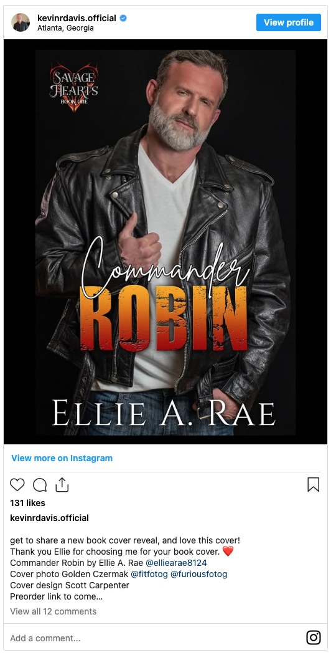Viewport: 331px width, 655px height.
Task: Click the caption's kevinrdavis.official username
Action: [x=49, y=518]
